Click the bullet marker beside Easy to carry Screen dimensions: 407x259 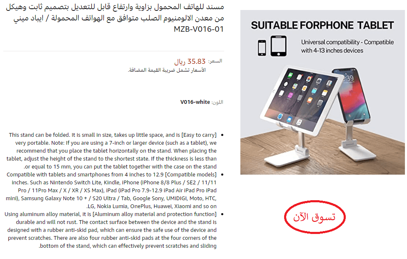222,135
